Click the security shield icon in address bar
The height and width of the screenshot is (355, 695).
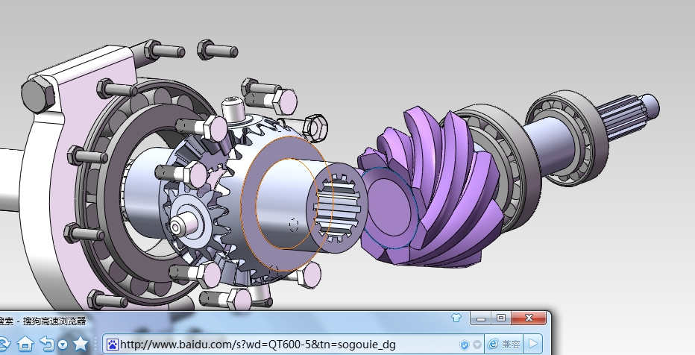click(464, 345)
